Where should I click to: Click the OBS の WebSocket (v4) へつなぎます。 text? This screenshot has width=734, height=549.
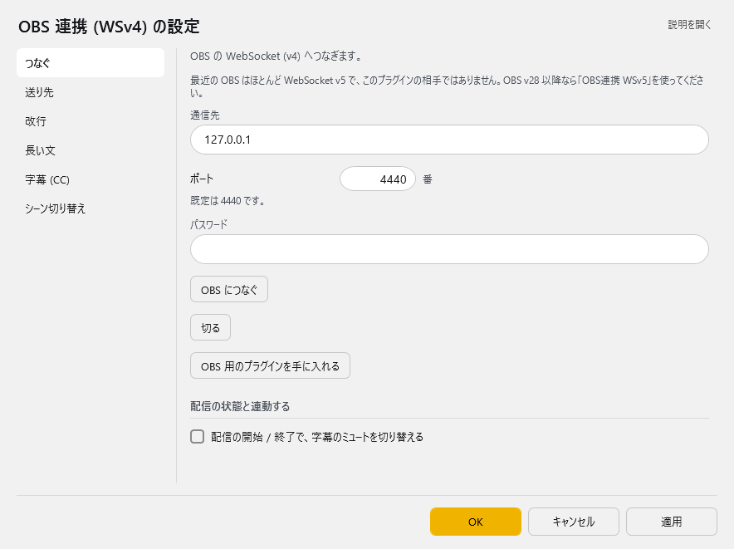[276, 56]
